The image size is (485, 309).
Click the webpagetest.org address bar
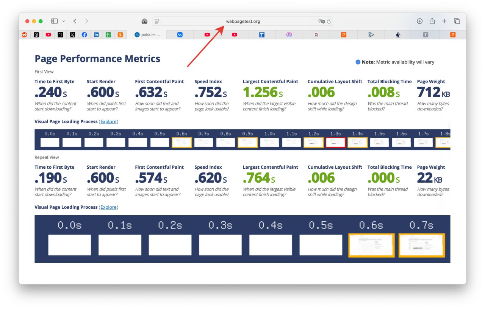pos(243,22)
